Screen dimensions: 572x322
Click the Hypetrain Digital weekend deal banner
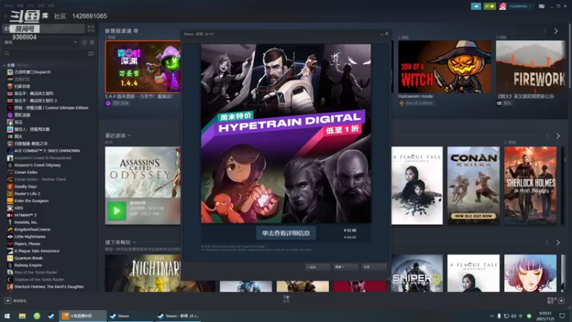pos(286,134)
